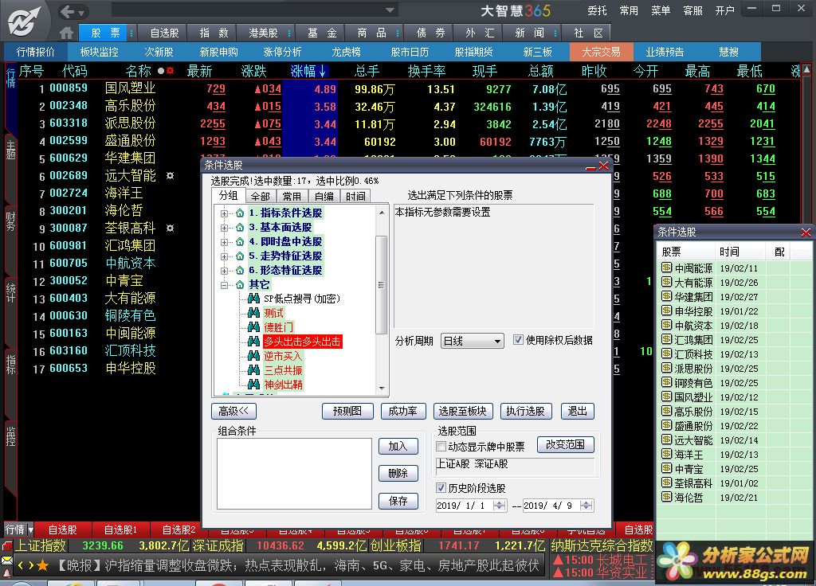This screenshot has height=586, width=816.
Task: Click the gear mark beside 荃银高科
Action: [171, 228]
